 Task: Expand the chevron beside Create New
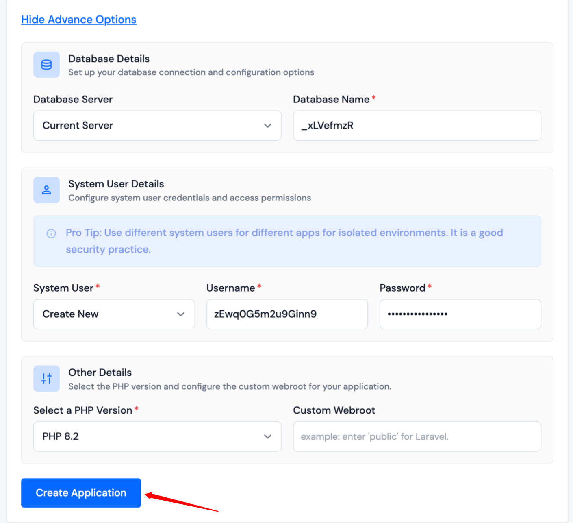click(181, 314)
